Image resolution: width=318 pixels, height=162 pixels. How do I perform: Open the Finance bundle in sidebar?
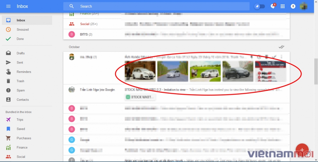point(27,148)
